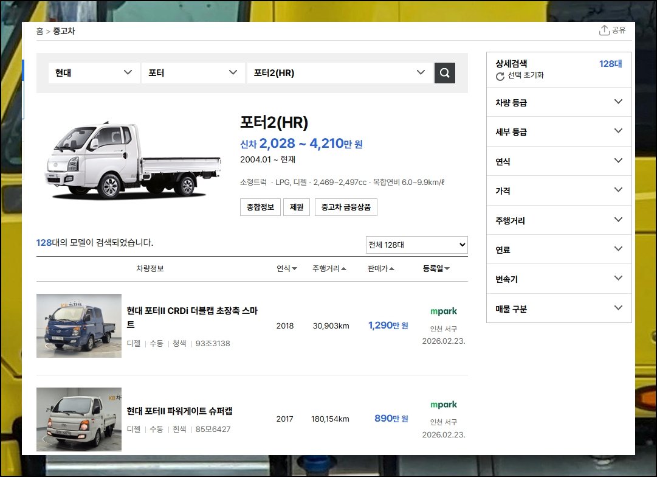657x477 pixels.
Task: Click the mpark logo on the 2018 listing
Action: [x=443, y=312]
